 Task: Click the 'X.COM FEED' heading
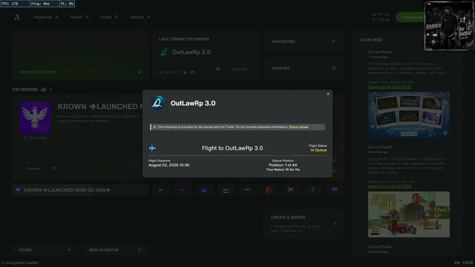pyautogui.click(x=371, y=40)
